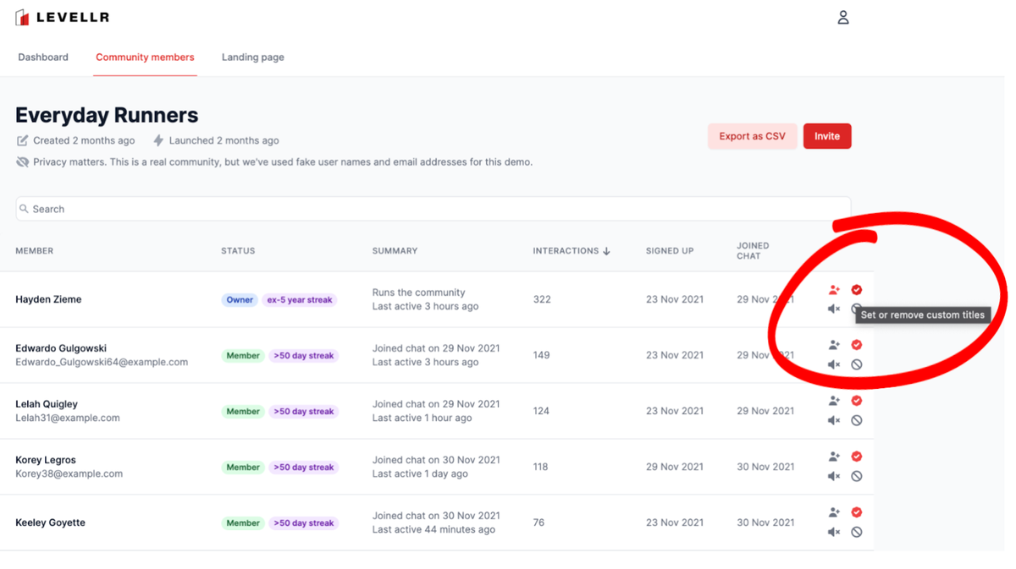Mute Lelah Quigley with the speaker icon
The width and height of the screenshot is (1016, 569).
pos(834,420)
